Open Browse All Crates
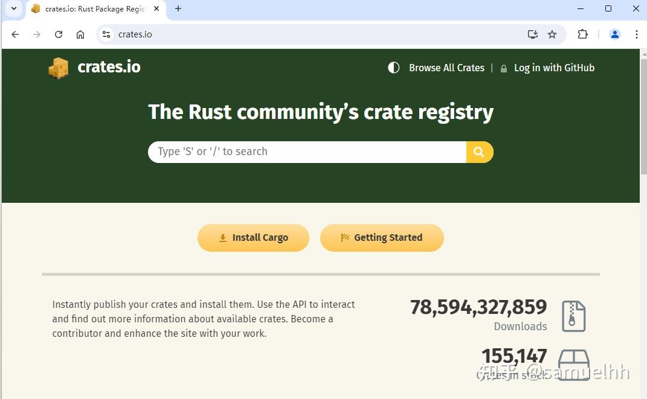647x399 pixels. tap(446, 68)
